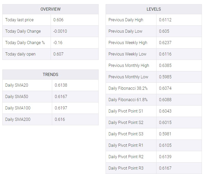Select the Today last price value 0.606
Image resolution: width=205 pixels, height=174 pixels.
[x=58, y=20]
